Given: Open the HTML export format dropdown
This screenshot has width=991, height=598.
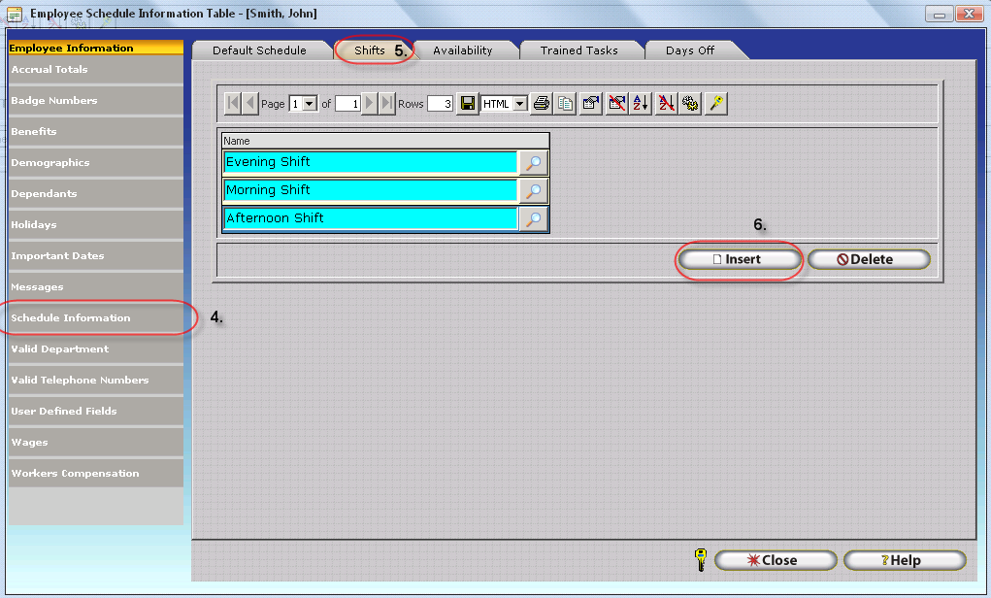Looking at the screenshot, I should coord(519,104).
